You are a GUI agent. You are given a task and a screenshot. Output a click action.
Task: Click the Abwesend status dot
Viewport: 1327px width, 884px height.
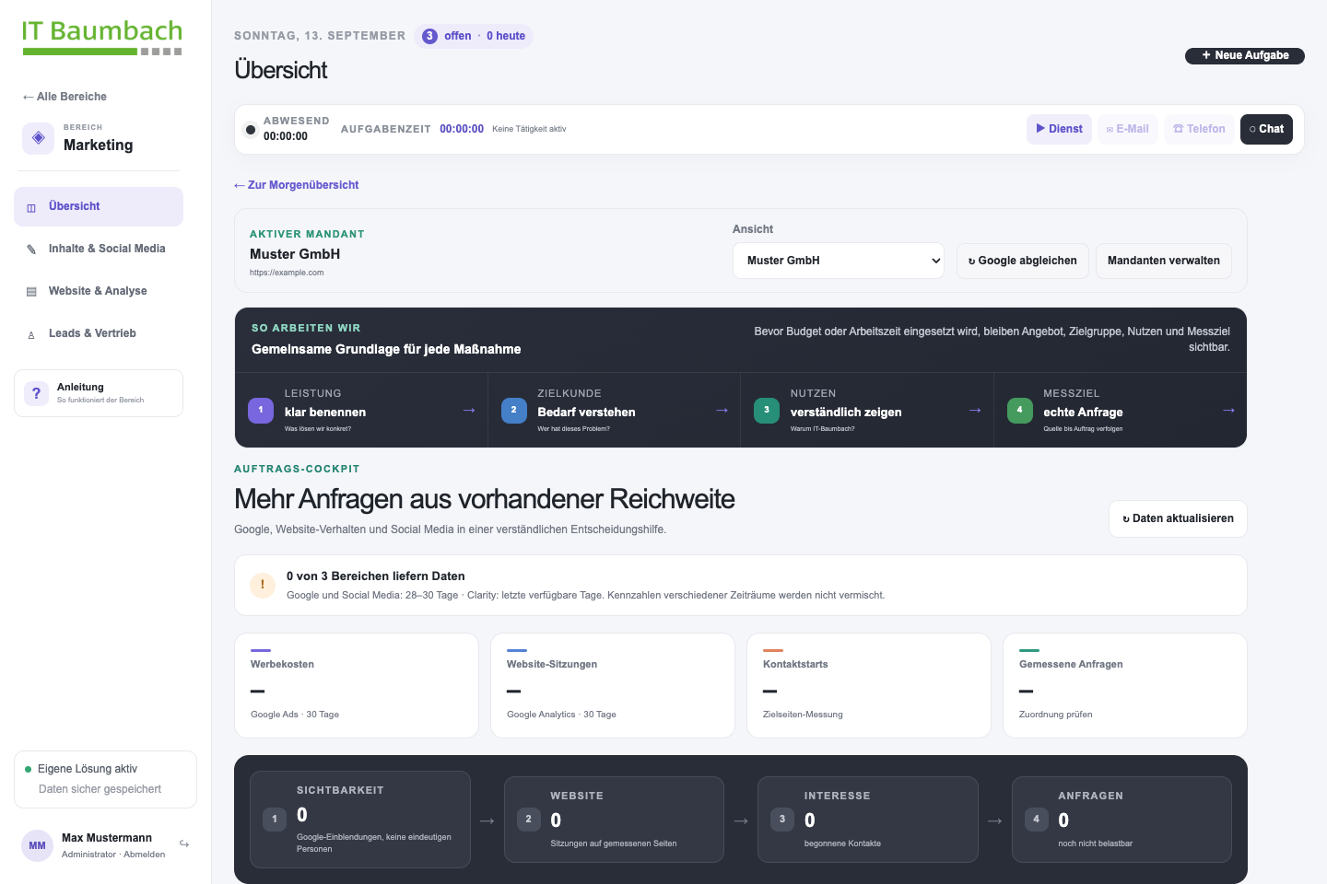tap(251, 130)
